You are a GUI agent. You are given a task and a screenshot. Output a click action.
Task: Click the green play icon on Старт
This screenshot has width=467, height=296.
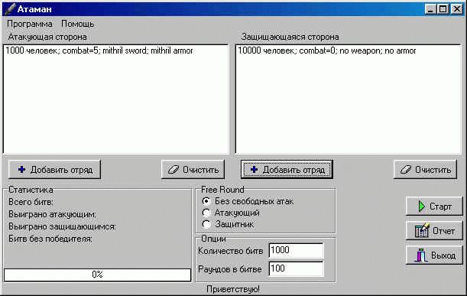[421, 207]
